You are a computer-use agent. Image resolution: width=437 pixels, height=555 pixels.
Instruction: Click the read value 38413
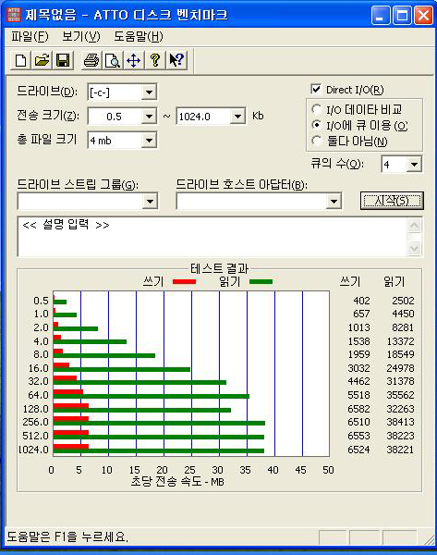[400, 422]
